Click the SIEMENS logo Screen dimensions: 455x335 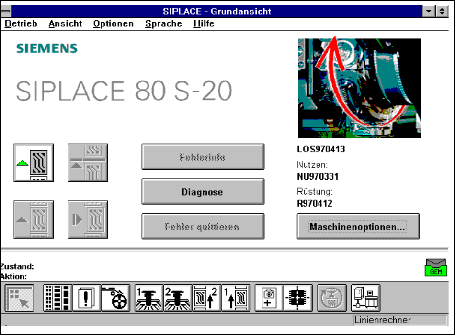click(x=47, y=48)
